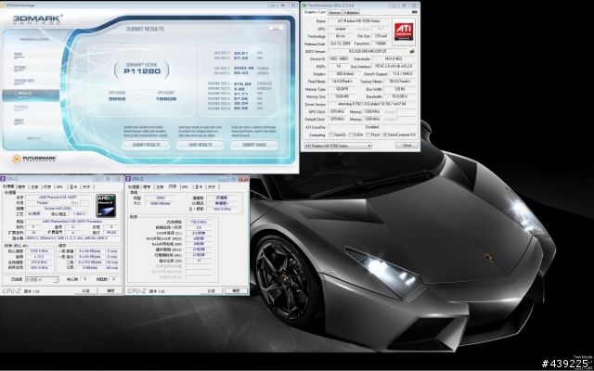Viewport: 594px width, 371px height.
Task: Open the processor selection dropdown in CPU-Z
Action: pyautogui.click(x=42, y=280)
